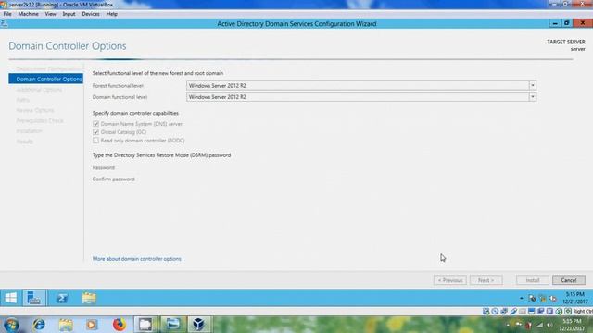Click the Next button

(486, 280)
